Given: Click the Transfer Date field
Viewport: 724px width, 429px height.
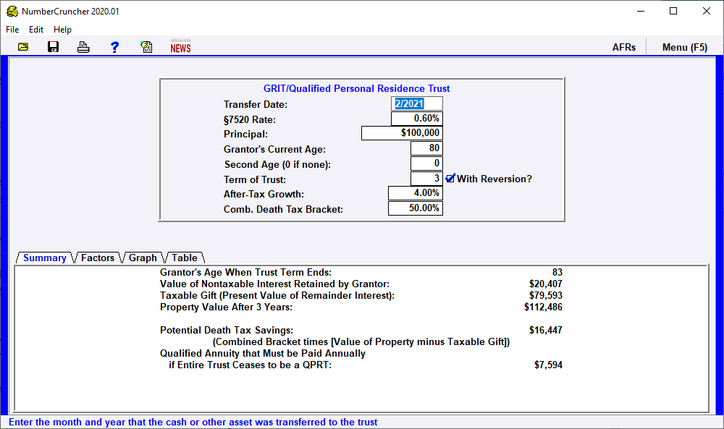Looking at the screenshot, I should click(x=417, y=103).
